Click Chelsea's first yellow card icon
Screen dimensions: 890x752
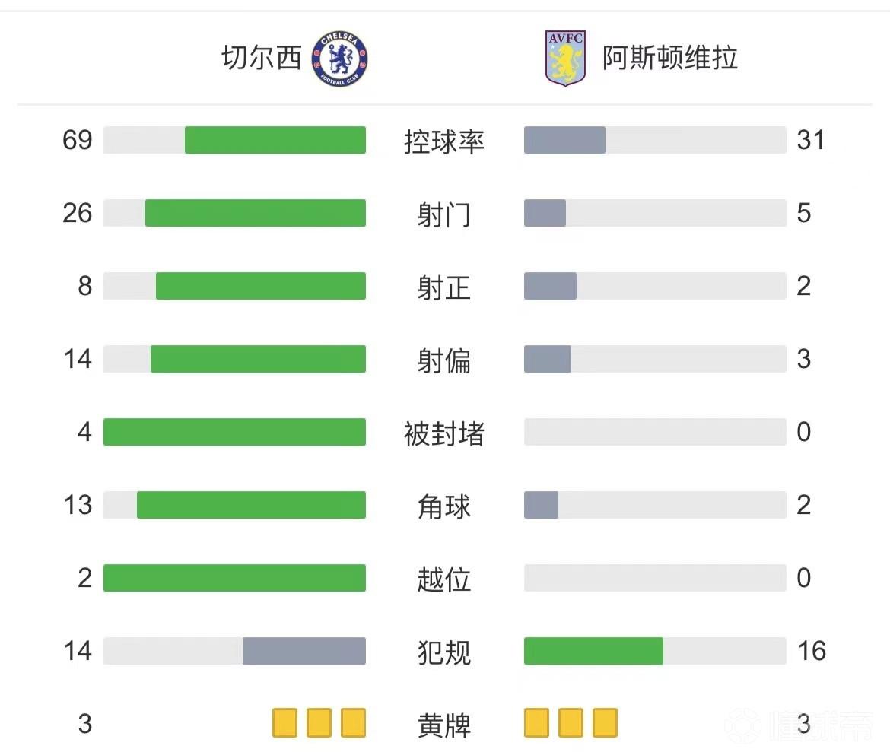pyautogui.click(x=285, y=723)
